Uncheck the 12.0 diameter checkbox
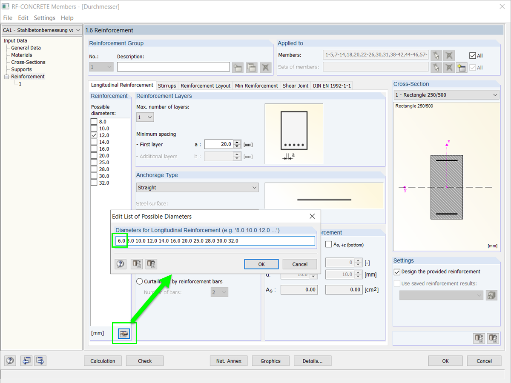The image size is (511, 383). click(94, 135)
